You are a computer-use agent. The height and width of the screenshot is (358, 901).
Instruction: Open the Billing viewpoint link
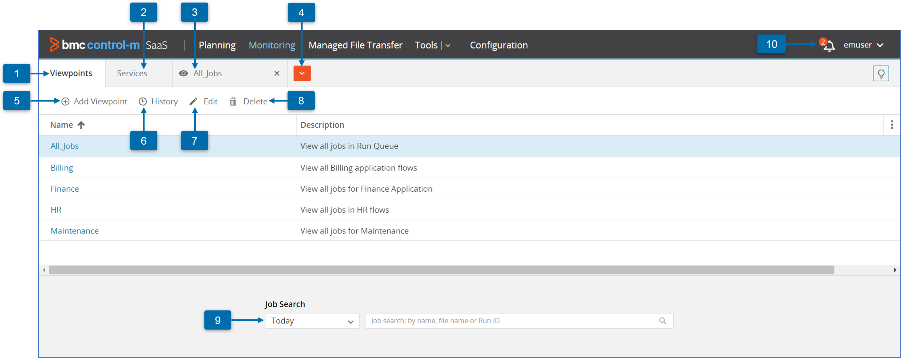62,168
